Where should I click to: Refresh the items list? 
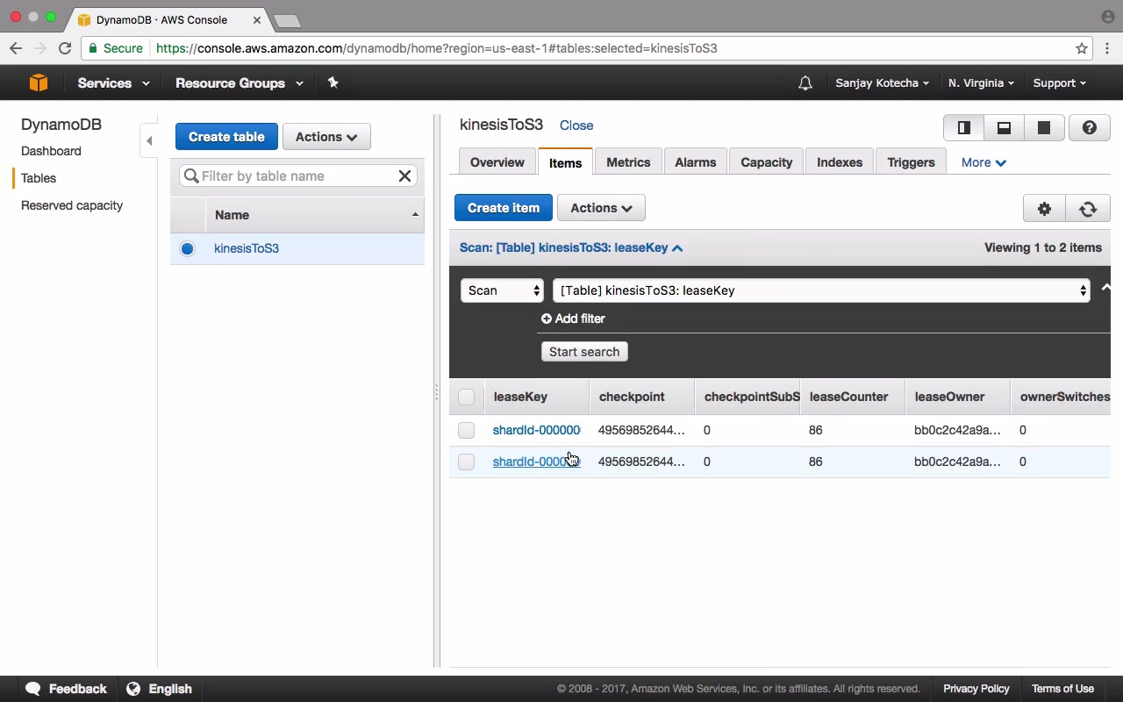tap(1088, 209)
